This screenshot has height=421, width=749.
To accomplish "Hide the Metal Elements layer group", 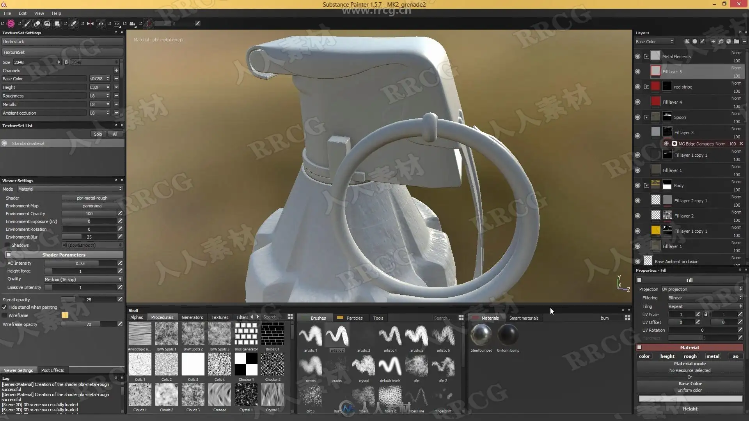I will 637,57.
